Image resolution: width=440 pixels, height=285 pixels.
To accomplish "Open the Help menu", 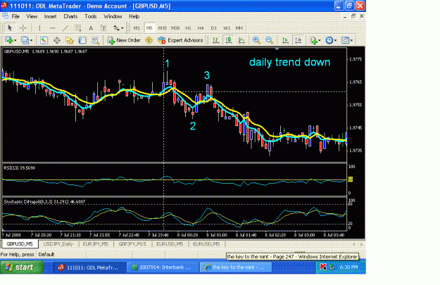I will (x=134, y=16).
